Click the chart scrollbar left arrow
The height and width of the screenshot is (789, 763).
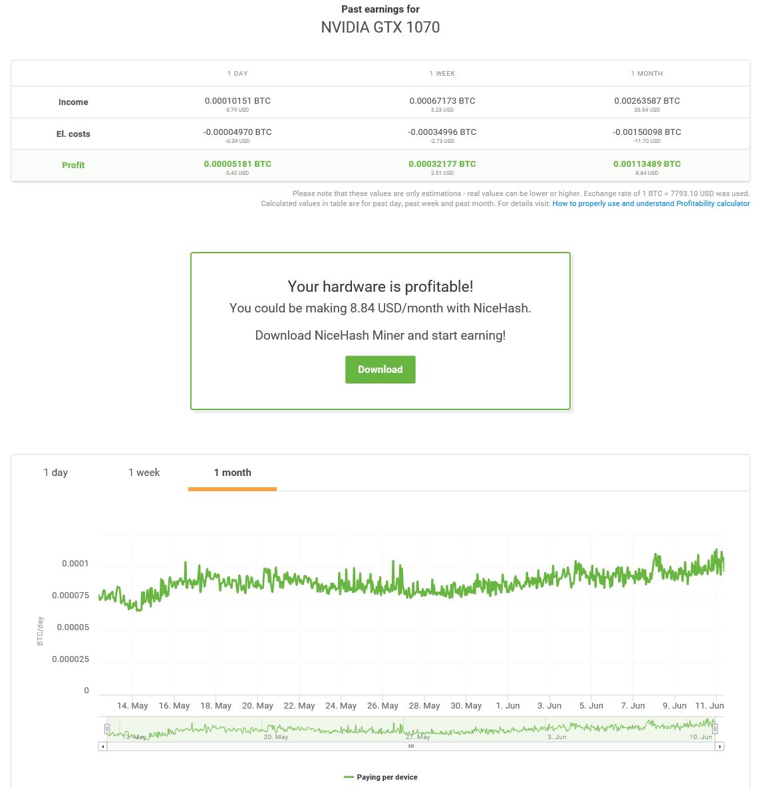(102, 746)
